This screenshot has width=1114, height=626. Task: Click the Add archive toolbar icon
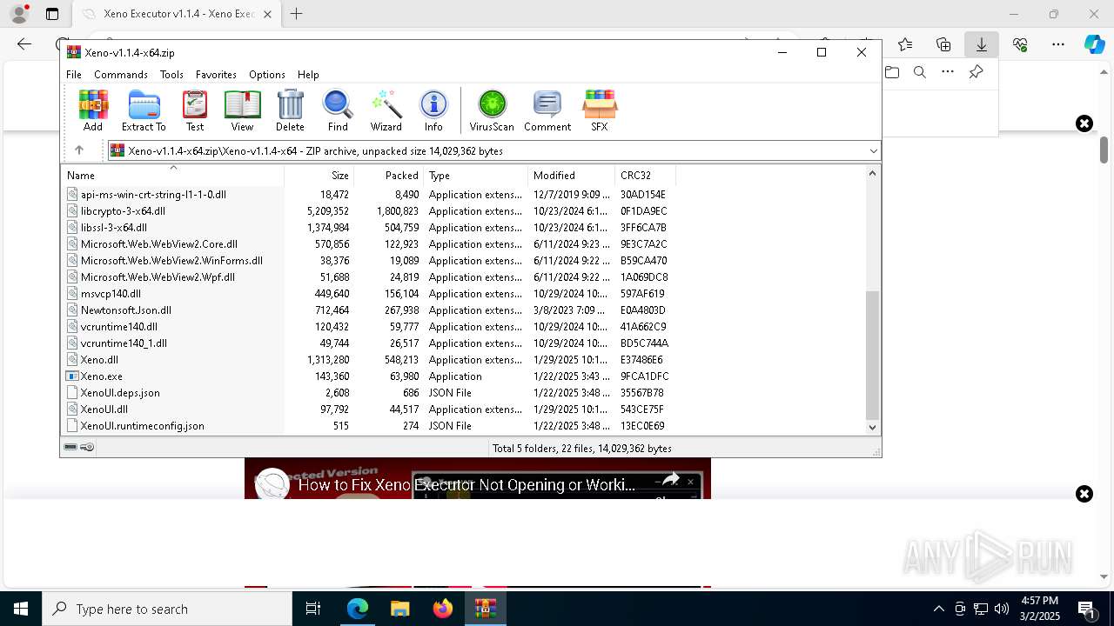(93, 110)
